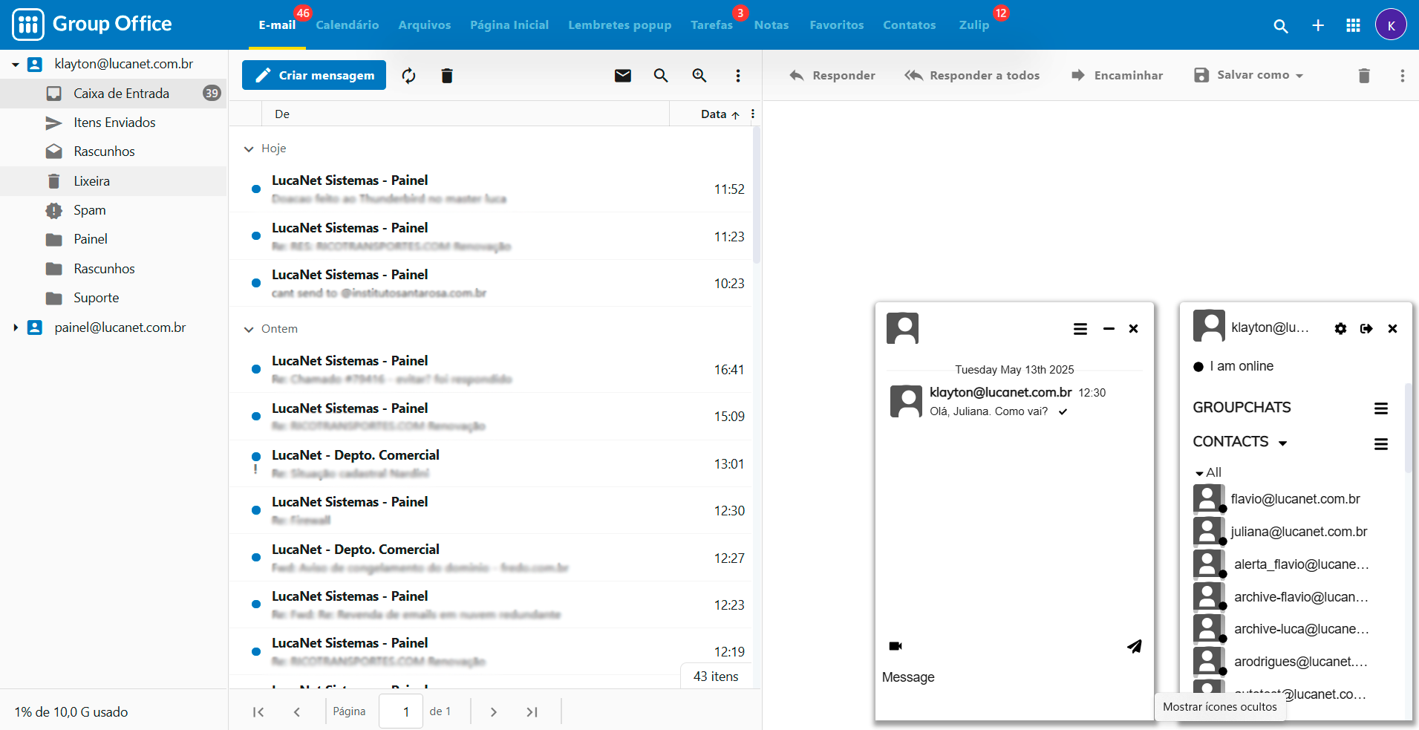Click the refresh mailbox icon
Image resolution: width=1419 pixels, height=730 pixels.
coord(408,76)
